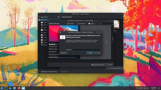Open Launch Feedback sidebar entry
161x90 pixels.
[x=44, y=40]
